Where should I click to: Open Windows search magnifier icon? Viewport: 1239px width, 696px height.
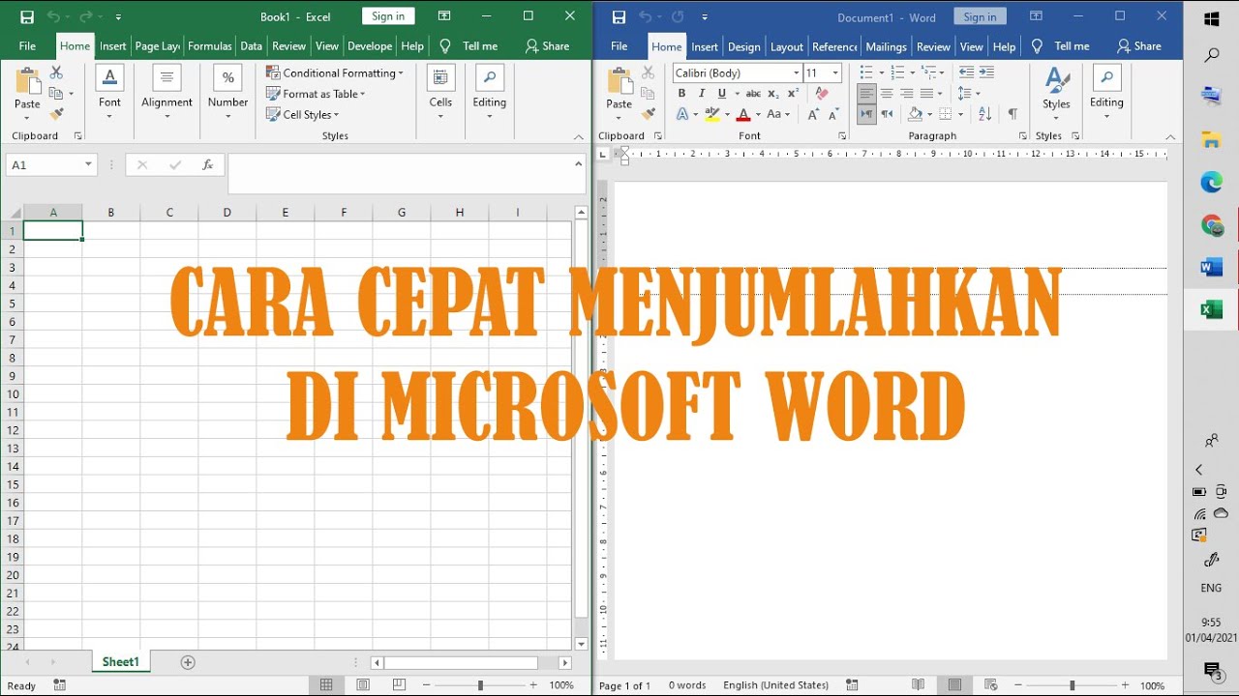tap(1212, 55)
